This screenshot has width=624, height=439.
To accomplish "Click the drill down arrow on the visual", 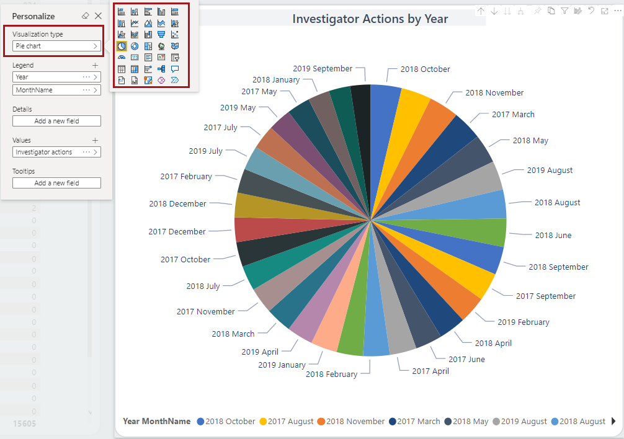I will (494, 11).
